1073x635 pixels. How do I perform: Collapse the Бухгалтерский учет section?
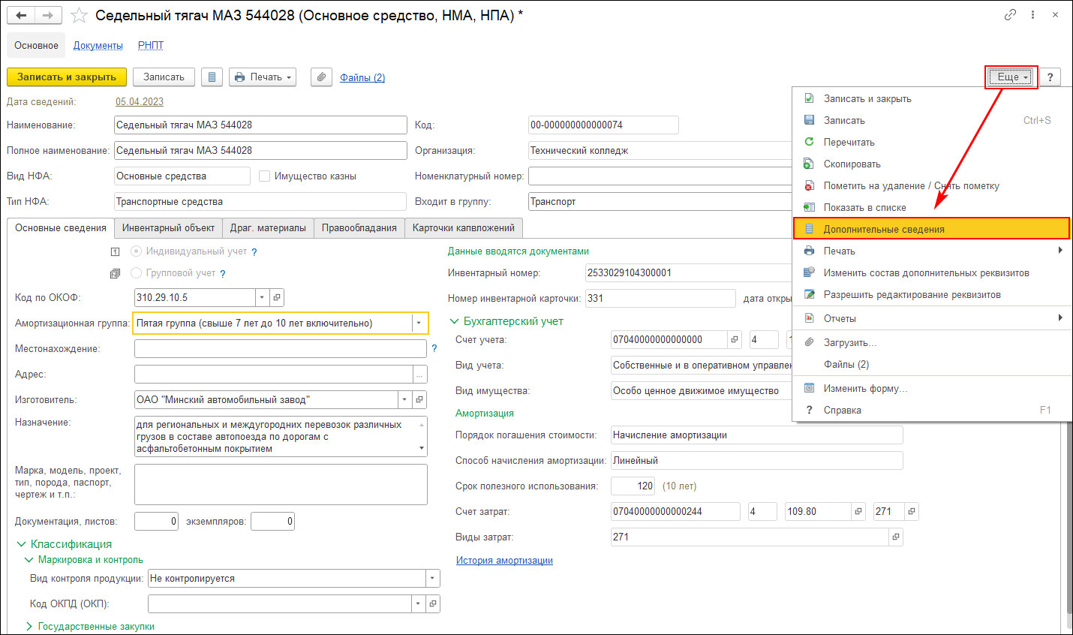454,321
